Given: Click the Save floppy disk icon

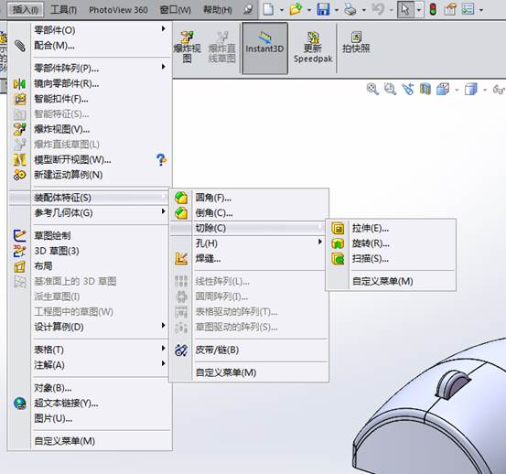Looking at the screenshot, I should tap(323, 9).
